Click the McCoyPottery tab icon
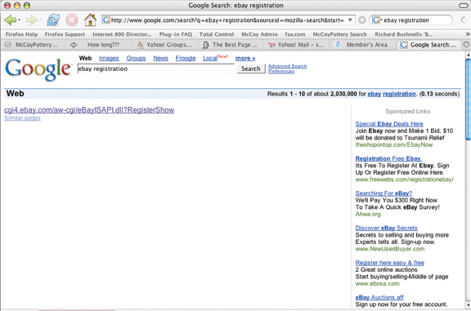The height and width of the screenshot is (311, 471). (x=8, y=45)
